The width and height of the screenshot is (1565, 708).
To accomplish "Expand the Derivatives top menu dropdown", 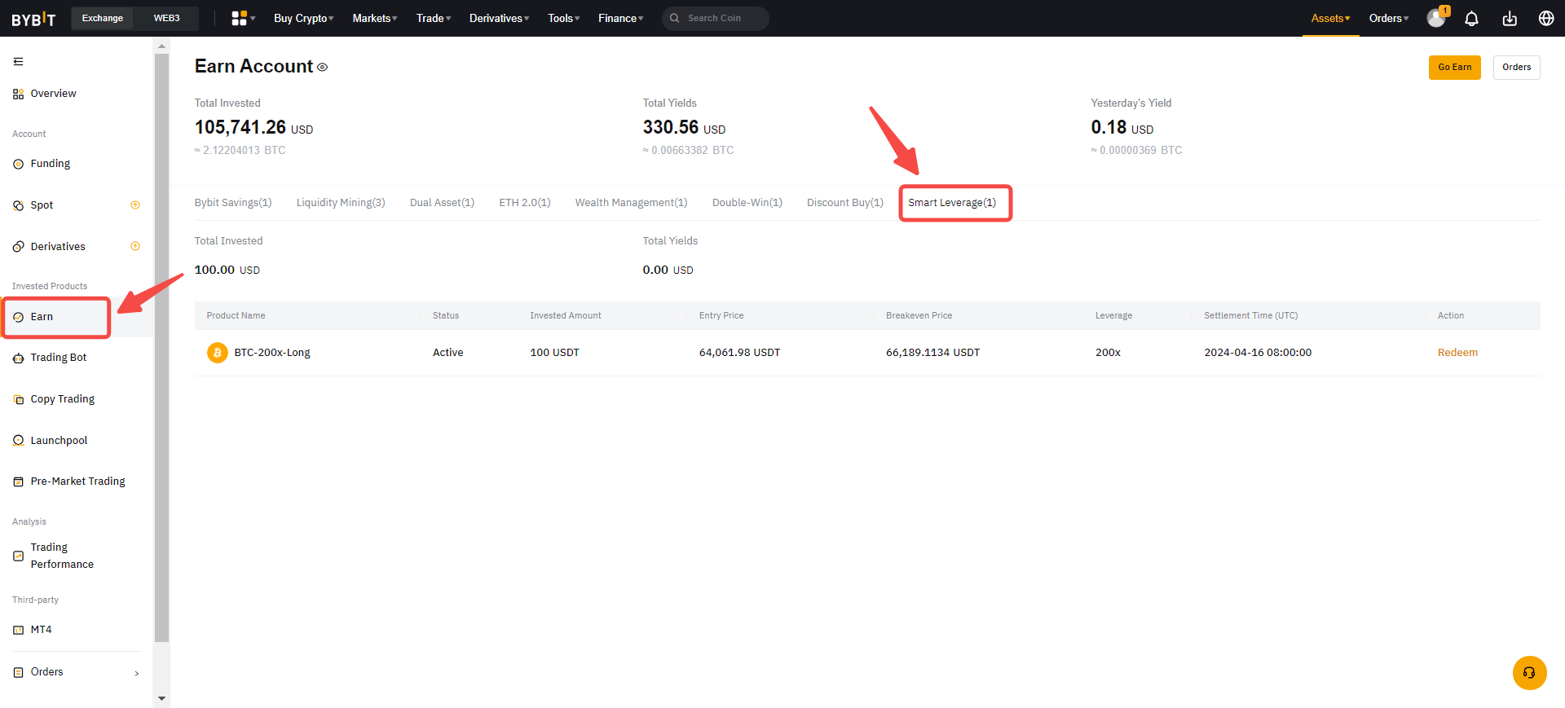I will click(x=499, y=18).
